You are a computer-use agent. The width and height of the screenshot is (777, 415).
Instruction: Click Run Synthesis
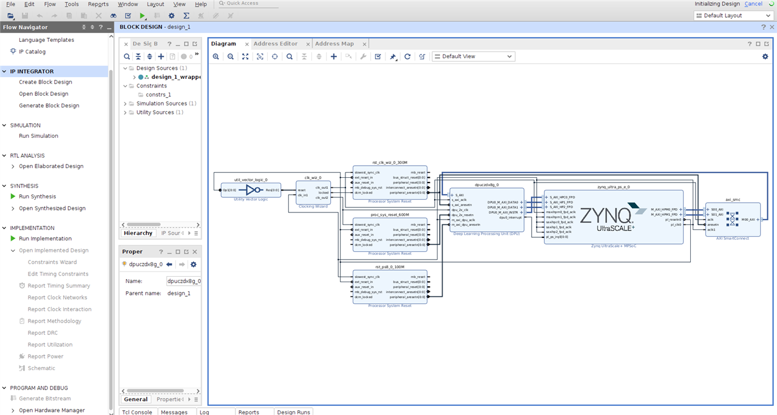(x=37, y=197)
